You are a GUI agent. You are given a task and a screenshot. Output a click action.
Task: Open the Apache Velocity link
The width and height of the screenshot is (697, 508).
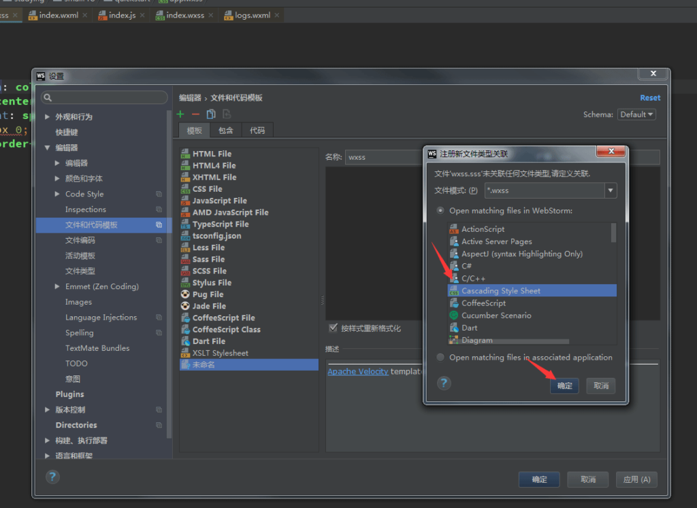(x=358, y=371)
